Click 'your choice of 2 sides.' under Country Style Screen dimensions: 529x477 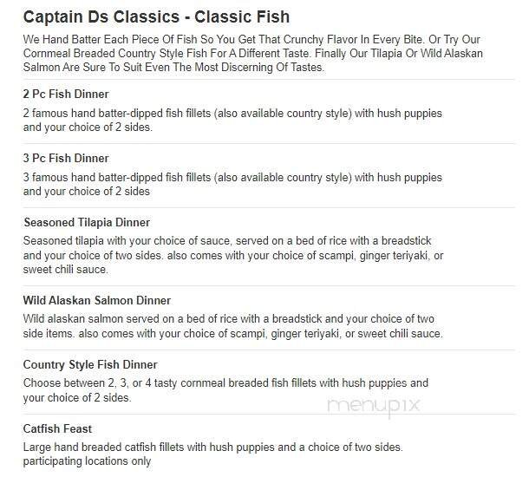point(77,398)
